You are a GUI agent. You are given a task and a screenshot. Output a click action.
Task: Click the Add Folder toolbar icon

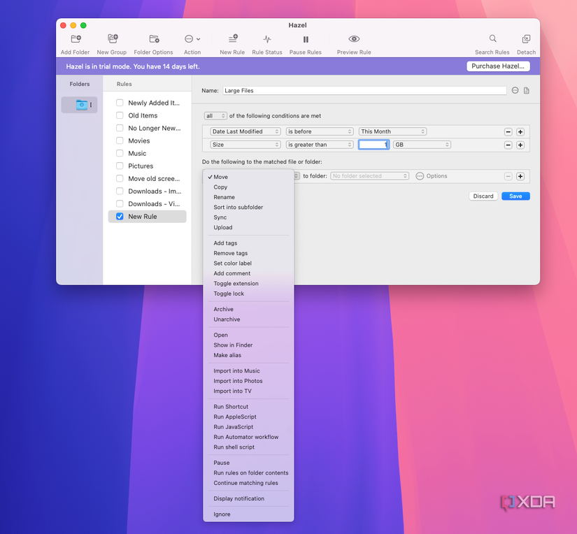76,38
